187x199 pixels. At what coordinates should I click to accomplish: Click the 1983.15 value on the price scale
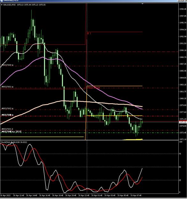183,84
